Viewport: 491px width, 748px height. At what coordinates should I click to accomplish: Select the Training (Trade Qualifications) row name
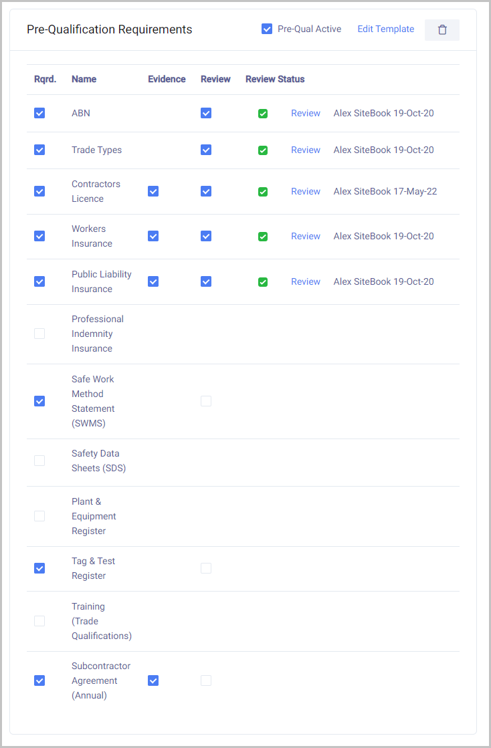point(101,621)
